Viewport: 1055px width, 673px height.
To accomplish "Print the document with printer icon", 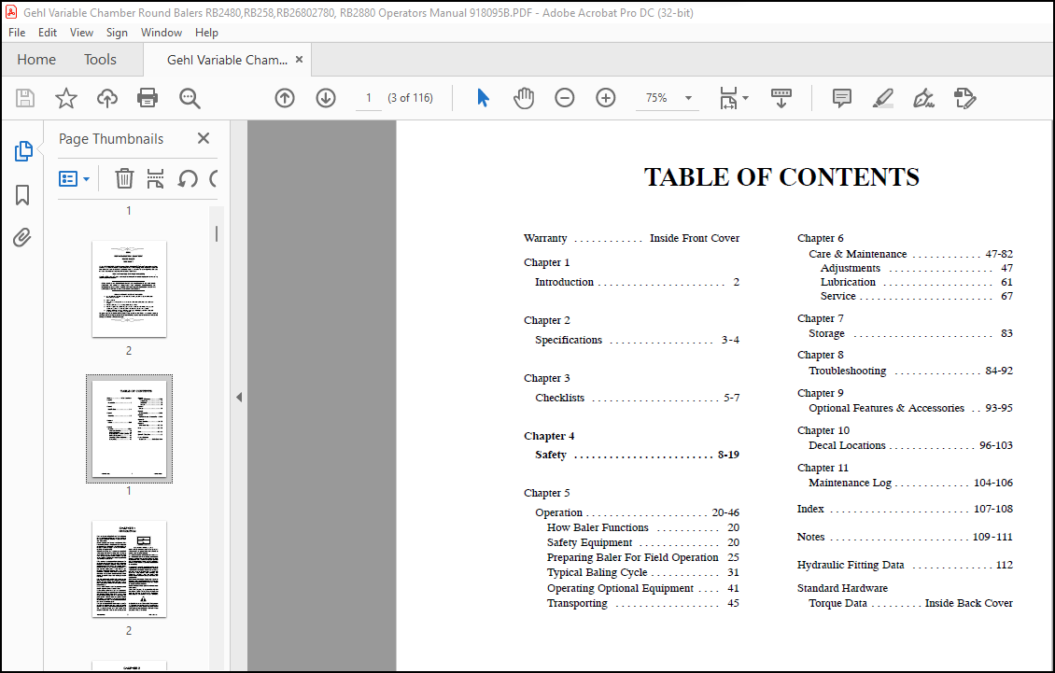I will point(148,98).
